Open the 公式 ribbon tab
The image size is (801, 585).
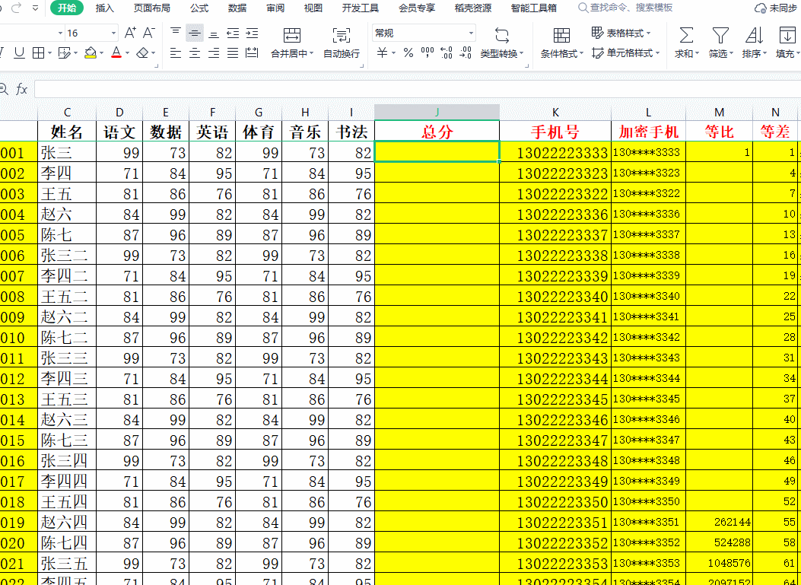[199, 8]
